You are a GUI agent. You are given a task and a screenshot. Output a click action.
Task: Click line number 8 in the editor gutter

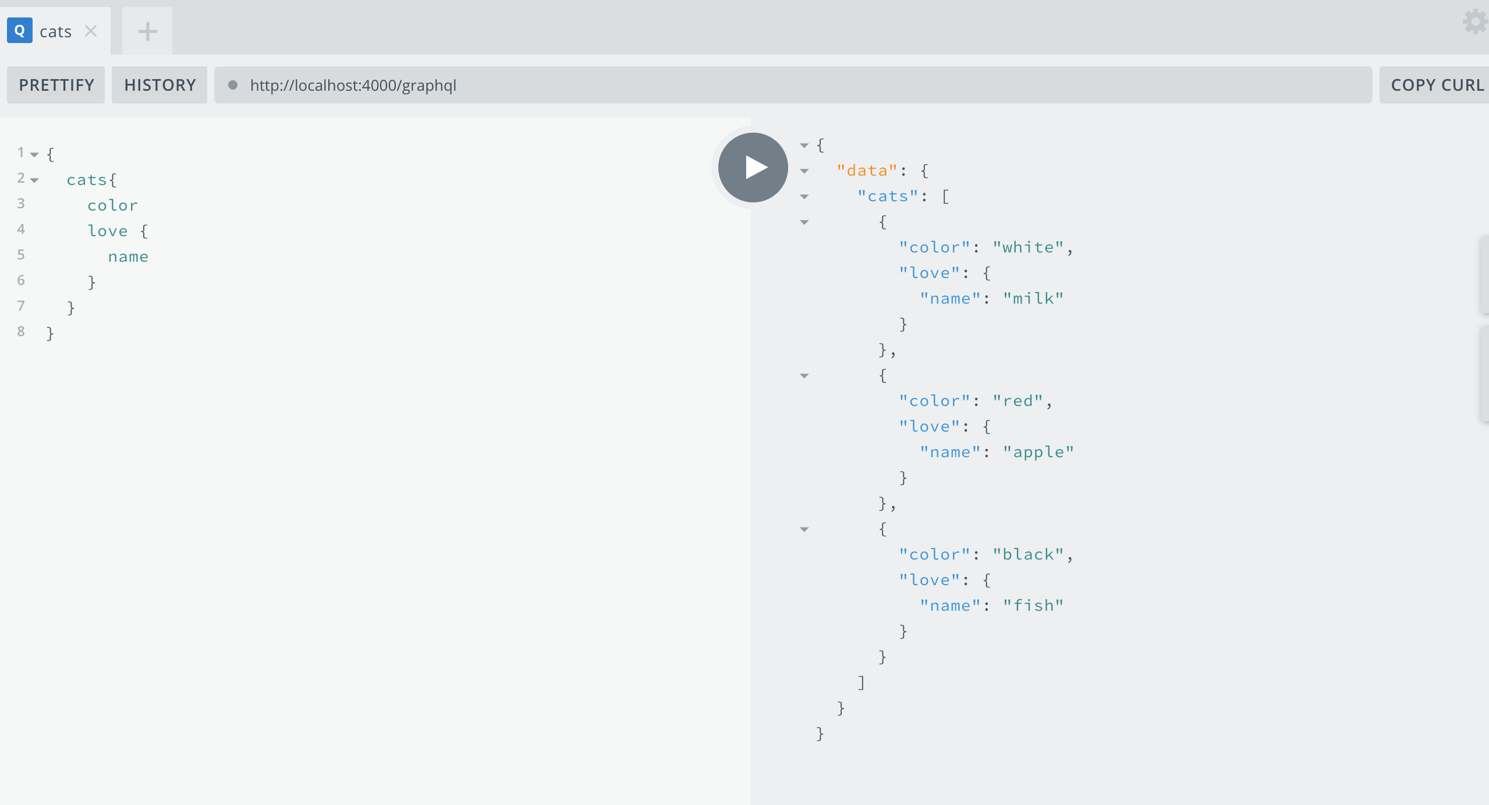tap(21, 332)
